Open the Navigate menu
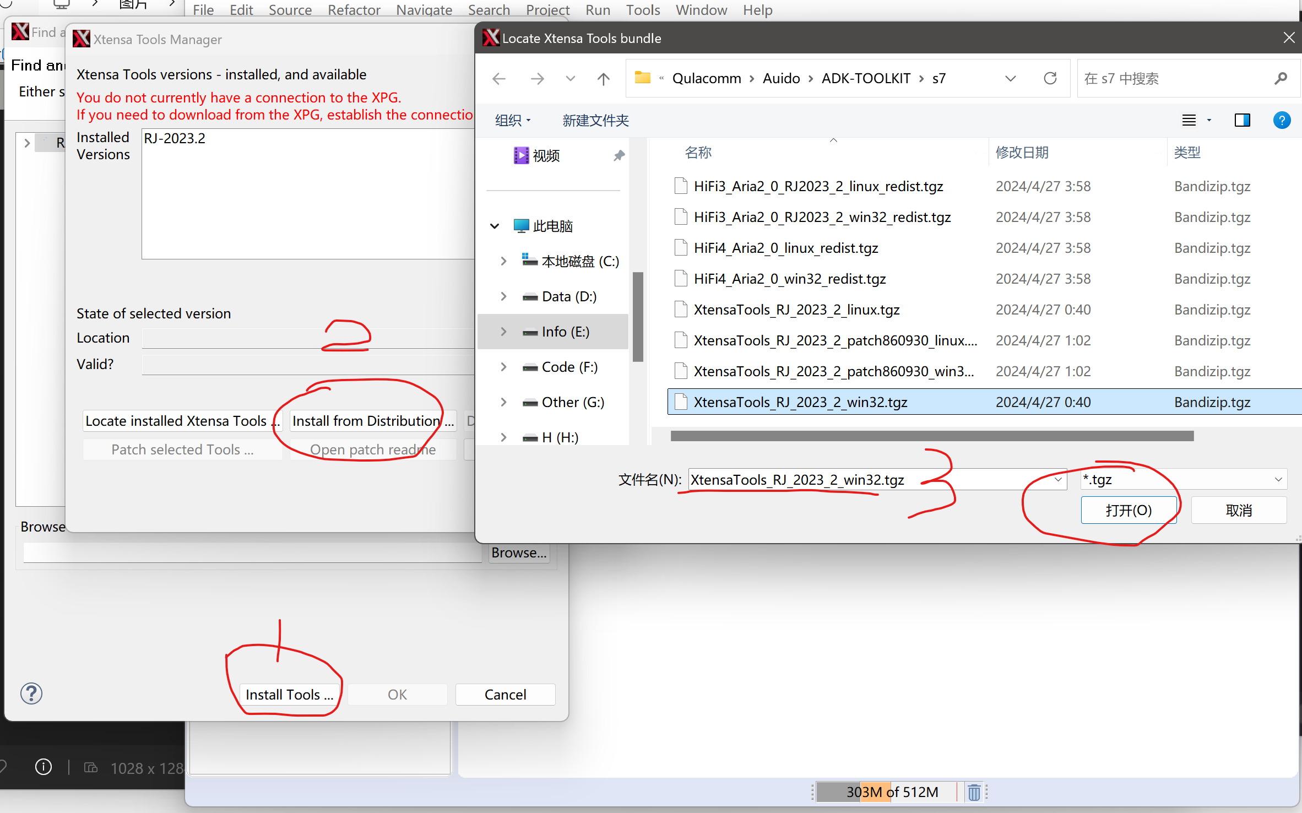 click(424, 10)
